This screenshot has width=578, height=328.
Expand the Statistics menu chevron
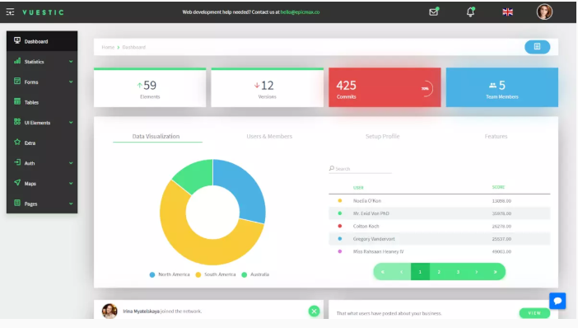click(71, 62)
